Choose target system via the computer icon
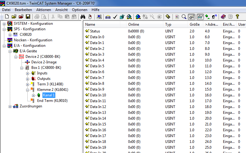The height and width of the screenshot is (153, 246). [99, 17]
